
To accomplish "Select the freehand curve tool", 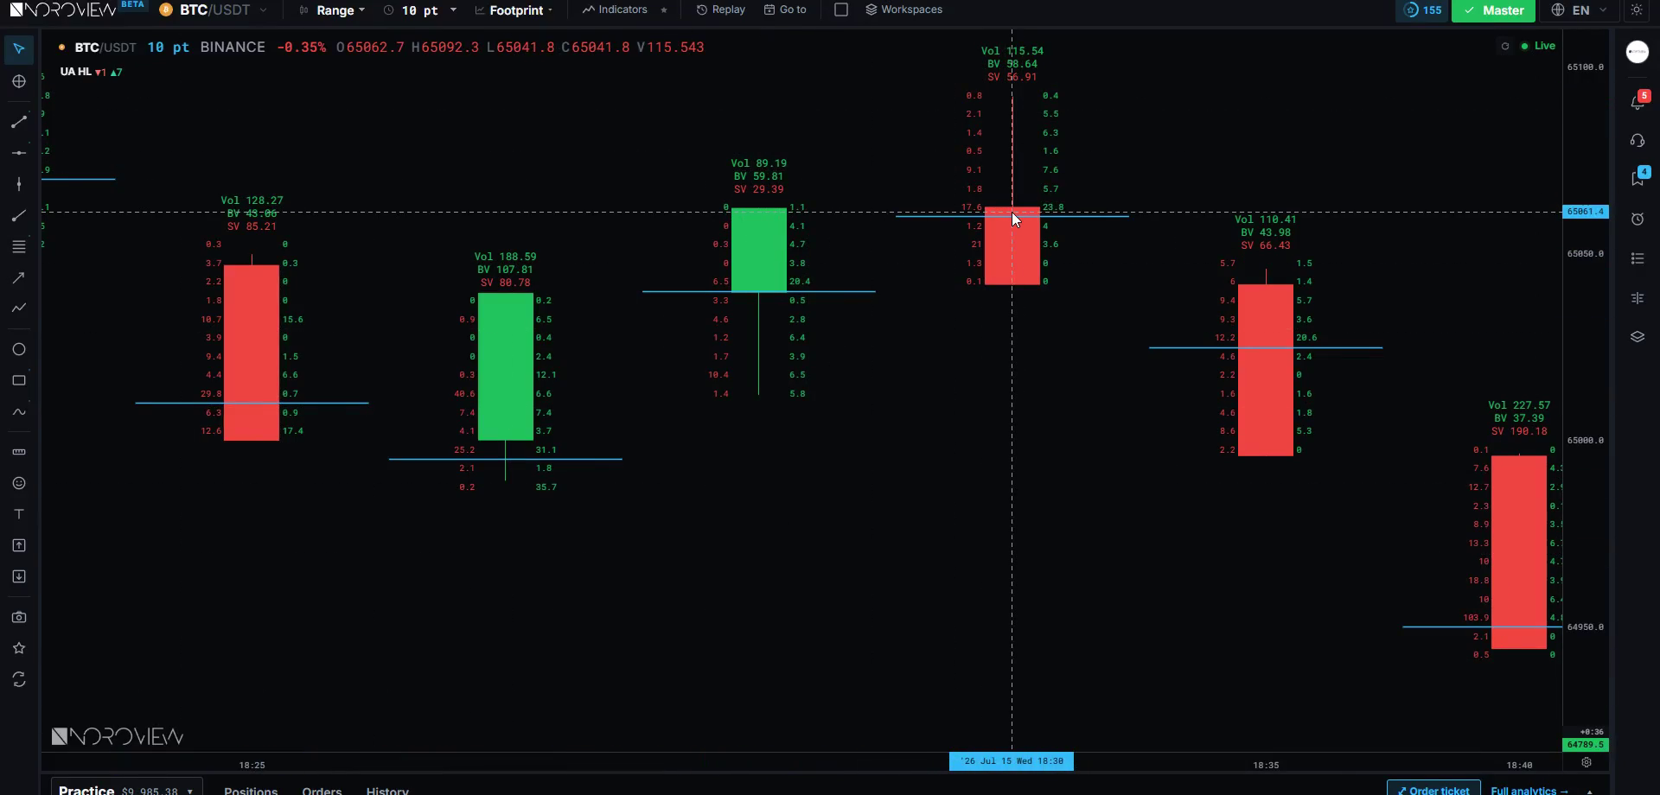I will coord(19,411).
